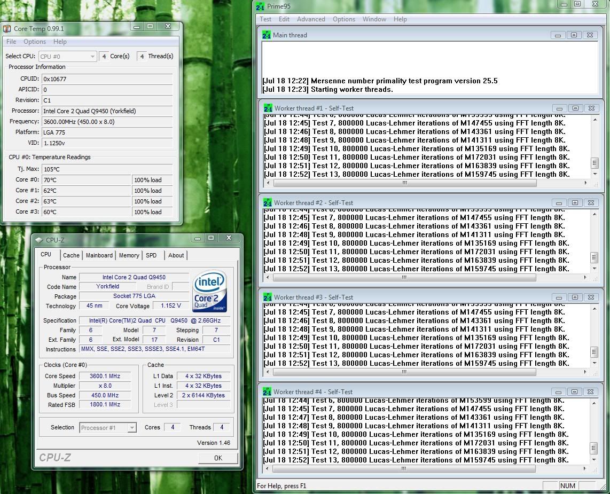Click Worker thread #1 horizontal scrollbar thumb

[x=405, y=183]
